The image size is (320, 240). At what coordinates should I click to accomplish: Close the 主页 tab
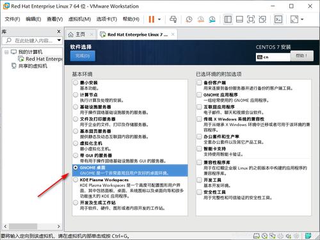coord(92,34)
